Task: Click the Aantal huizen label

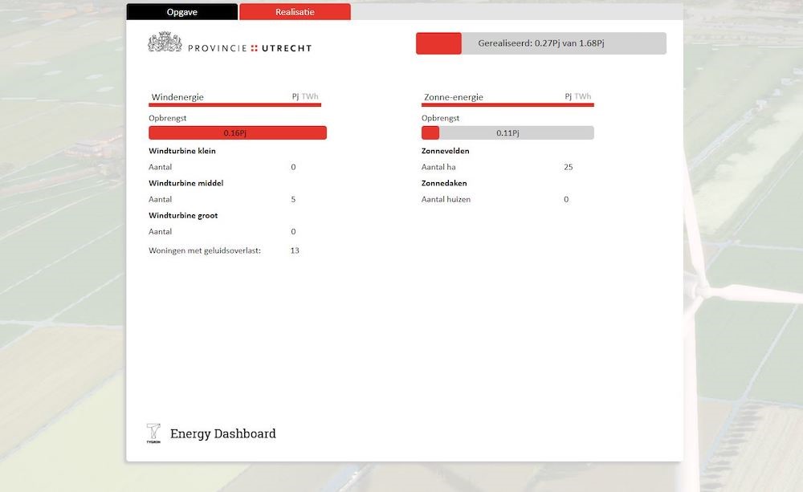Action: click(x=446, y=199)
